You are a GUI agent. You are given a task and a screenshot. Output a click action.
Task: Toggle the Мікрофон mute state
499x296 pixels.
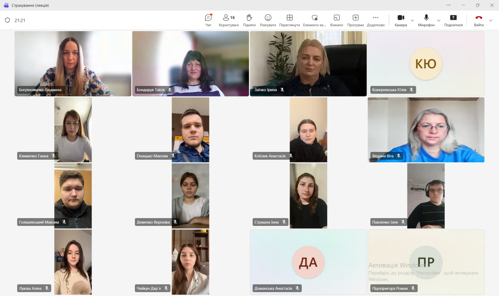click(x=426, y=20)
